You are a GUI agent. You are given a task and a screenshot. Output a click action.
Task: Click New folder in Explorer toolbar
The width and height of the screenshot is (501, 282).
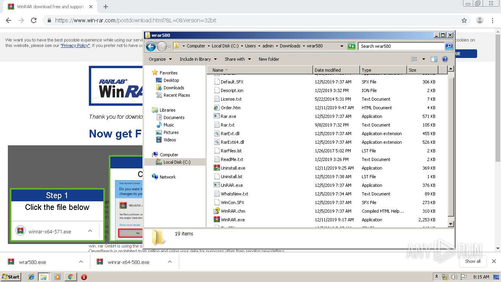(x=269, y=59)
